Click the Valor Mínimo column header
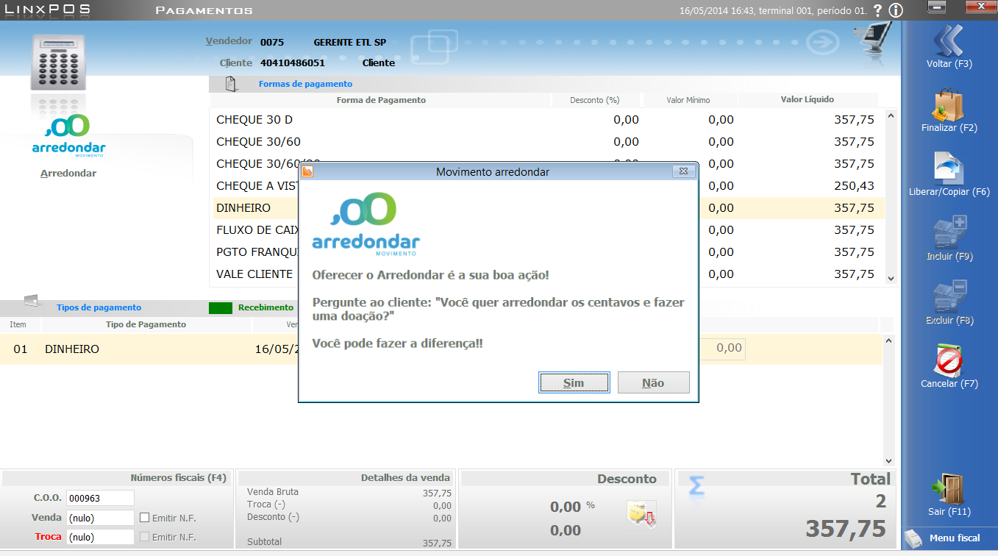Viewport: 998px width, 556px height. (688, 100)
